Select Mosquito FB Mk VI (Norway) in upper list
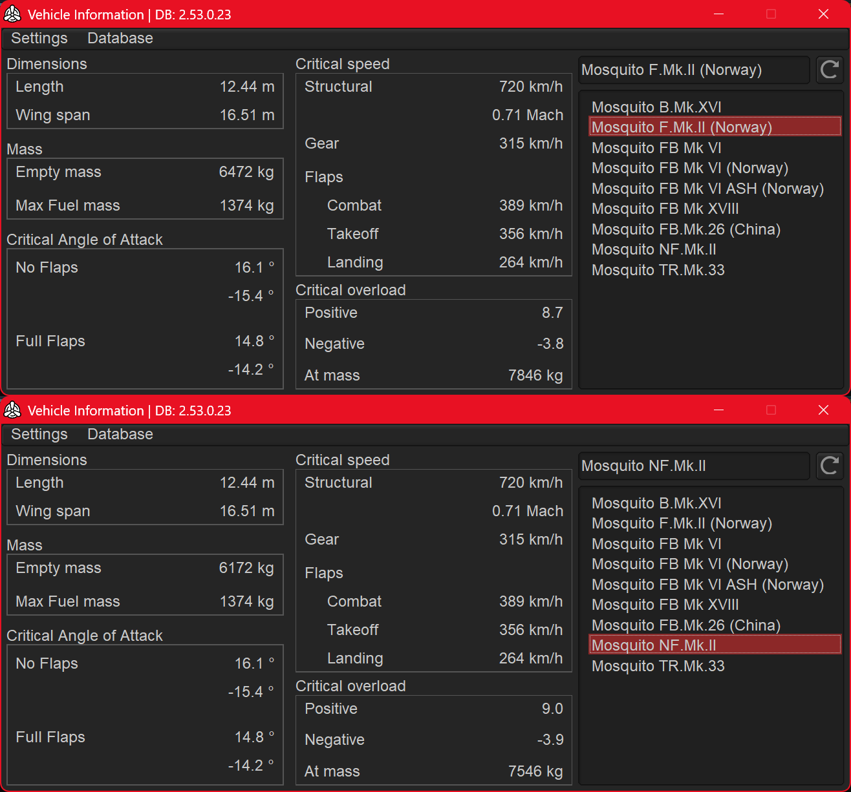The width and height of the screenshot is (851, 792). [x=715, y=168]
